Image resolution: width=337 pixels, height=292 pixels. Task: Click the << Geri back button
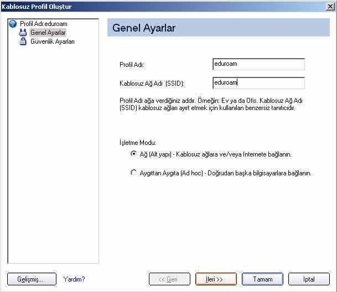click(169, 279)
